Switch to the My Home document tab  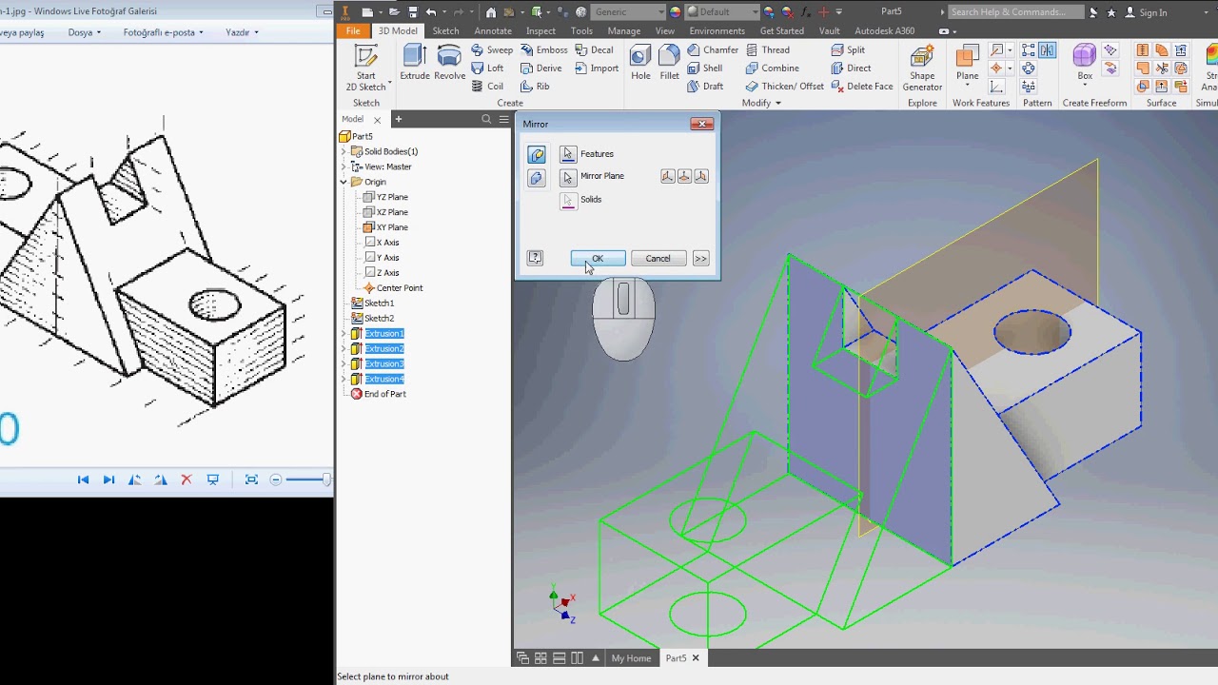coord(631,658)
